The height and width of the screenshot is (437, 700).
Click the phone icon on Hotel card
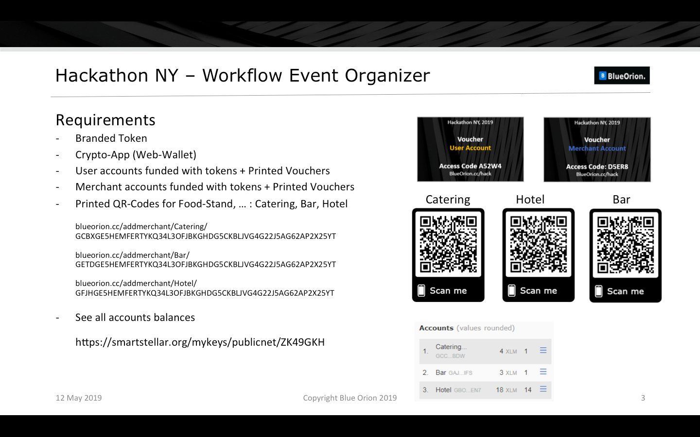click(x=511, y=290)
